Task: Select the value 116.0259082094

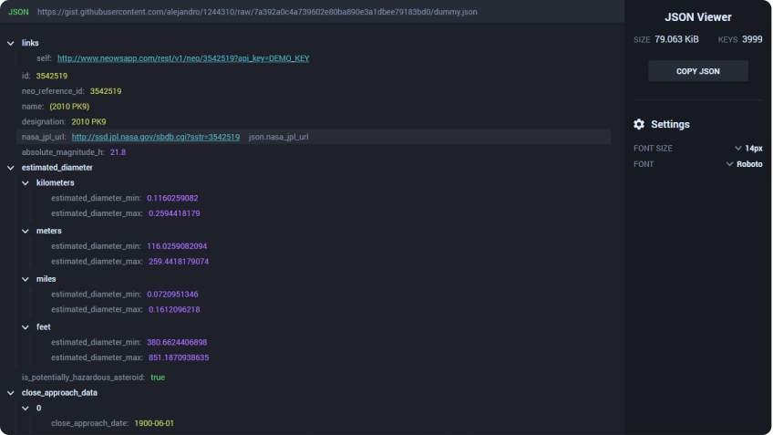Action: 177,246
